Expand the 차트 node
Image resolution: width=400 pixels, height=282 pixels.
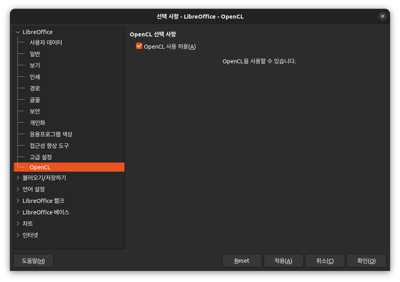point(18,223)
